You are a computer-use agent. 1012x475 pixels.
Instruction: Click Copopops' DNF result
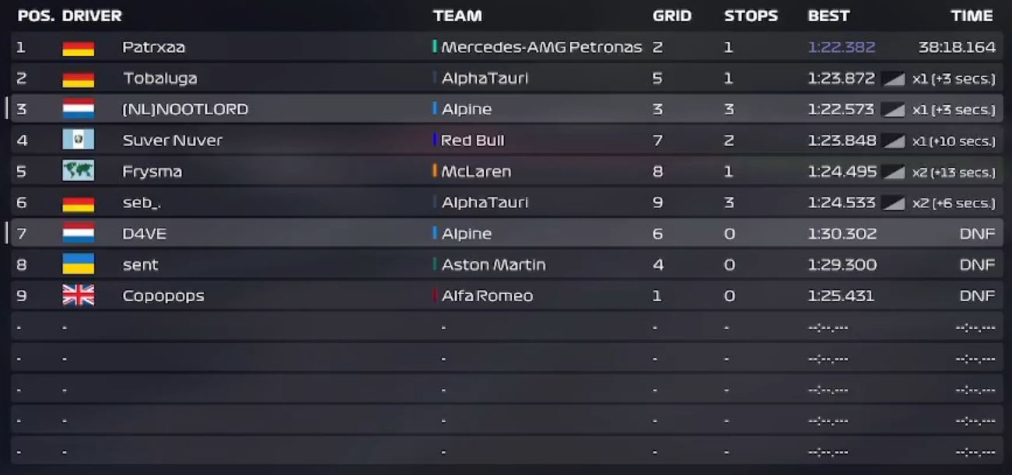pyautogui.click(x=977, y=296)
